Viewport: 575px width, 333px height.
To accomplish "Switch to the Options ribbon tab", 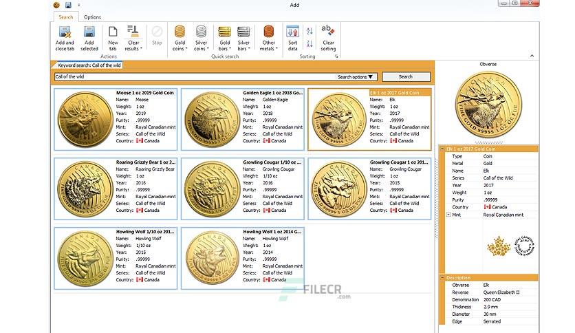I will [92, 17].
